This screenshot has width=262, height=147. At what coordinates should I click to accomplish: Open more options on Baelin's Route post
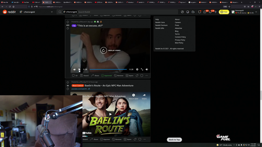145,139
